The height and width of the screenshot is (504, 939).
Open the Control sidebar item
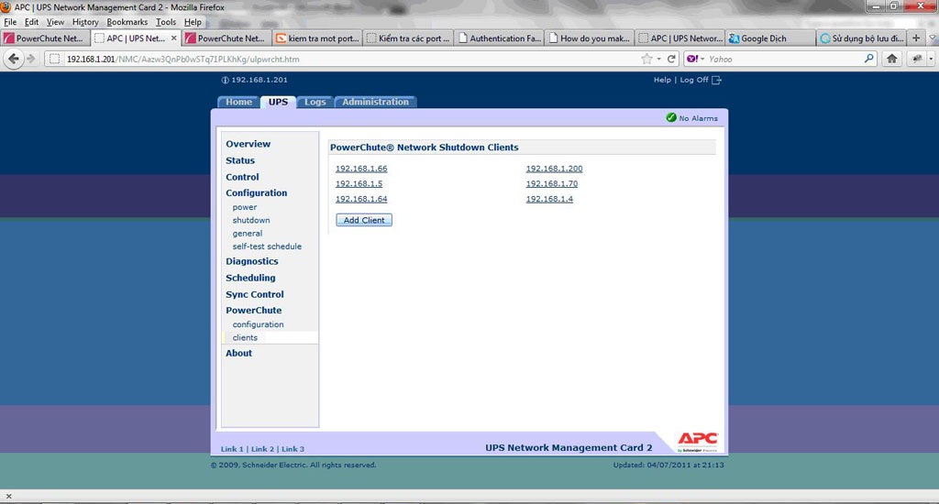[242, 177]
